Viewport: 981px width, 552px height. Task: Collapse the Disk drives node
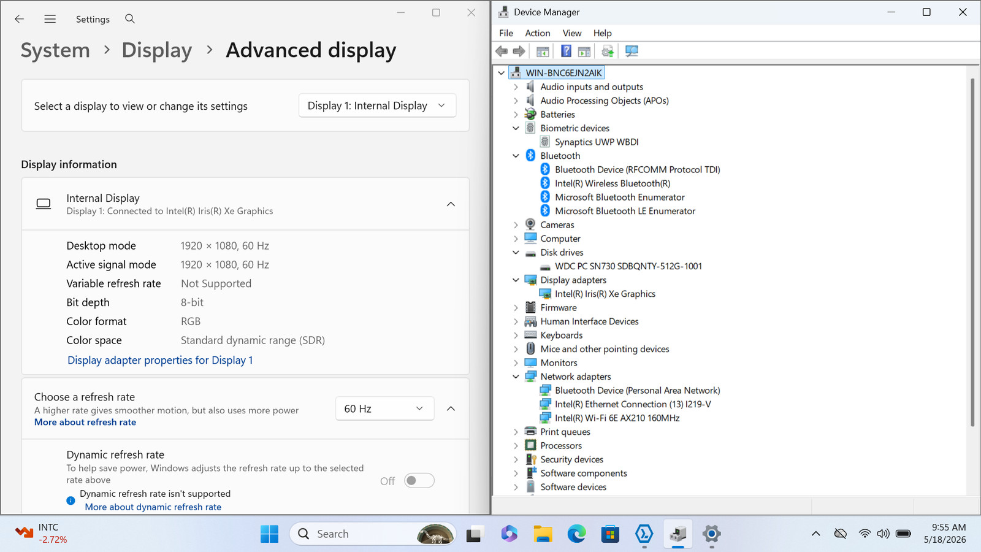(516, 253)
